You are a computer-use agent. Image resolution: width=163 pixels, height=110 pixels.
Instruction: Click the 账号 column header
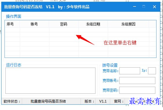tap(34, 24)
